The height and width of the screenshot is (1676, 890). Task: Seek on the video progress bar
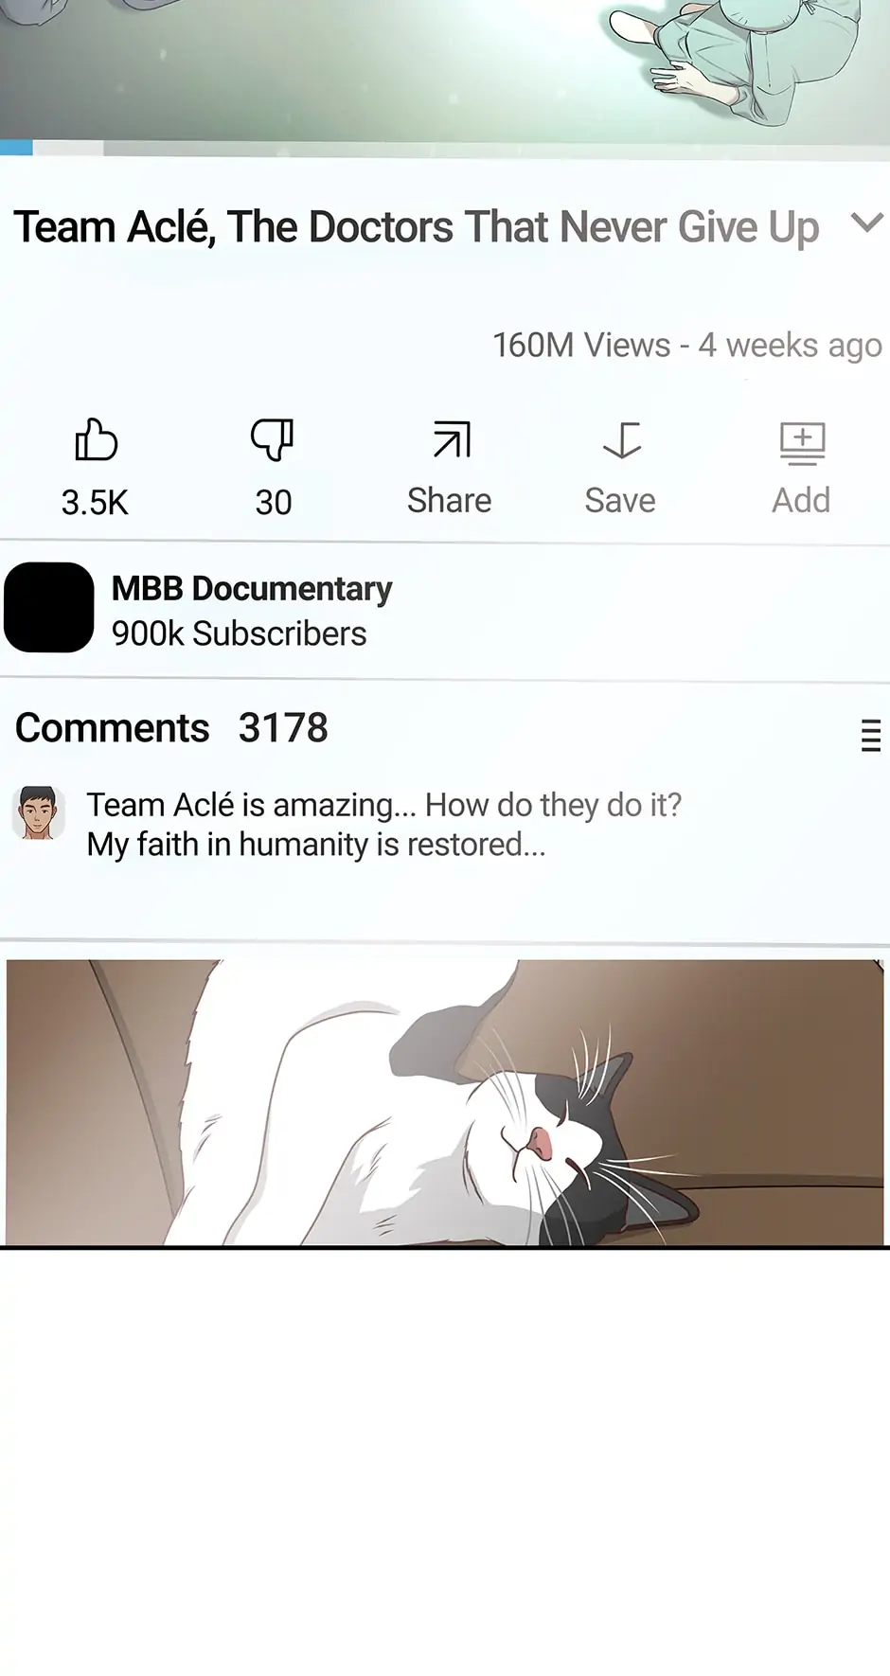(x=445, y=148)
